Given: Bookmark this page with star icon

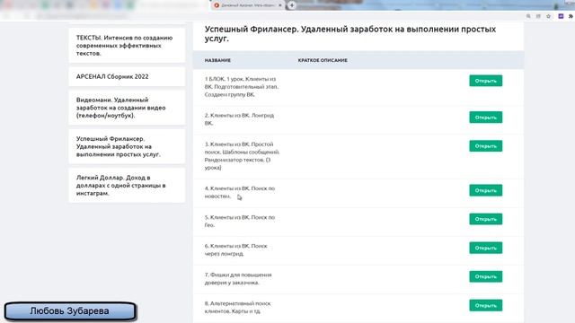Looking at the screenshot, I should point(549,16).
